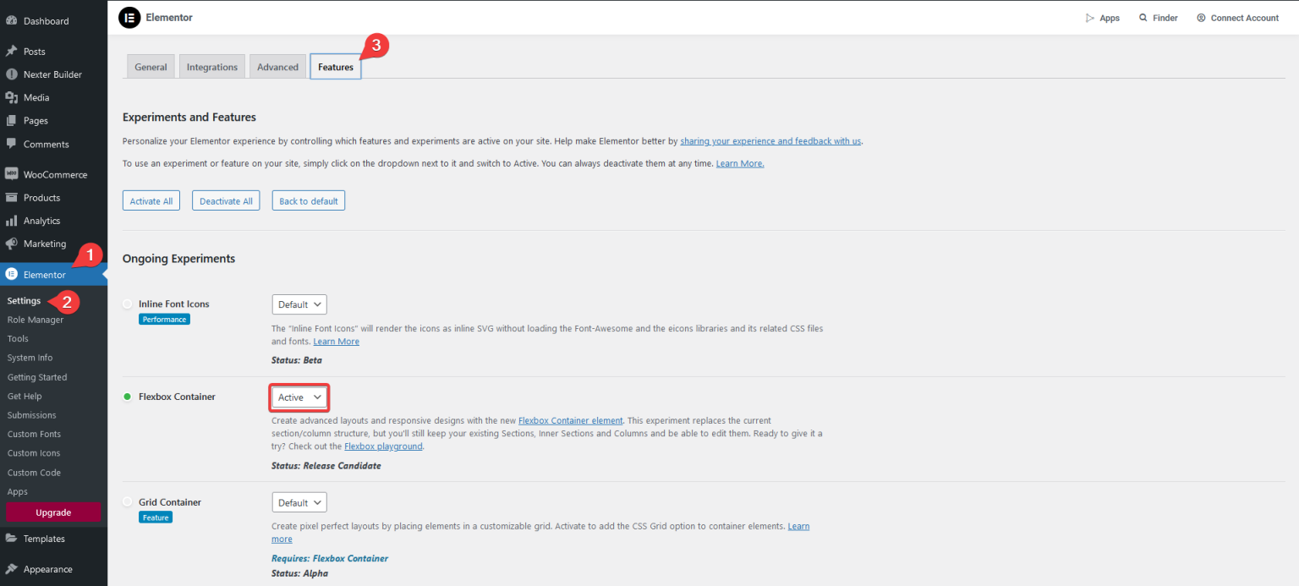The height and width of the screenshot is (586, 1299).
Task: Open the Flexbox Container status dropdown
Action: tap(299, 397)
